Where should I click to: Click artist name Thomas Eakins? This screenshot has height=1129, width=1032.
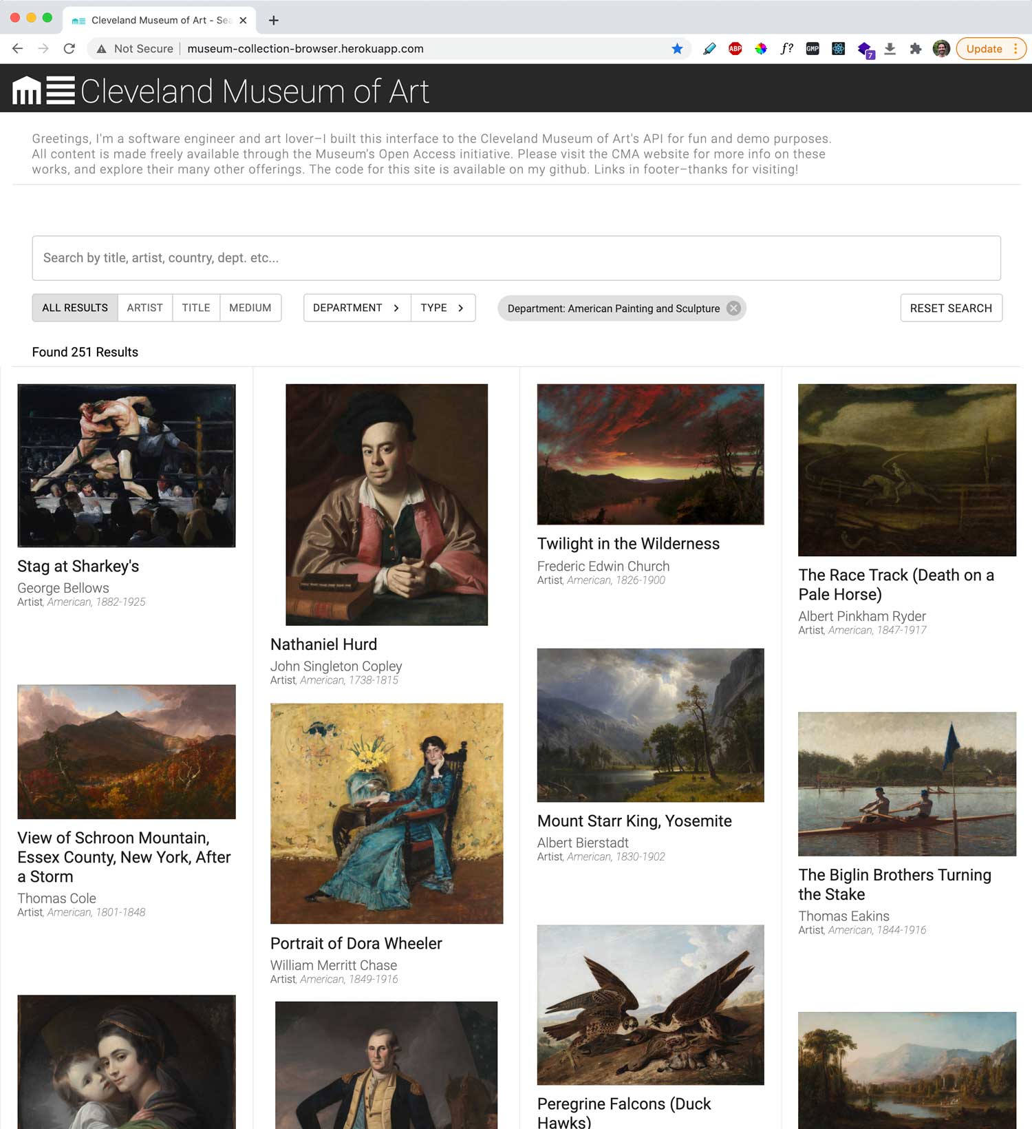[x=843, y=916]
